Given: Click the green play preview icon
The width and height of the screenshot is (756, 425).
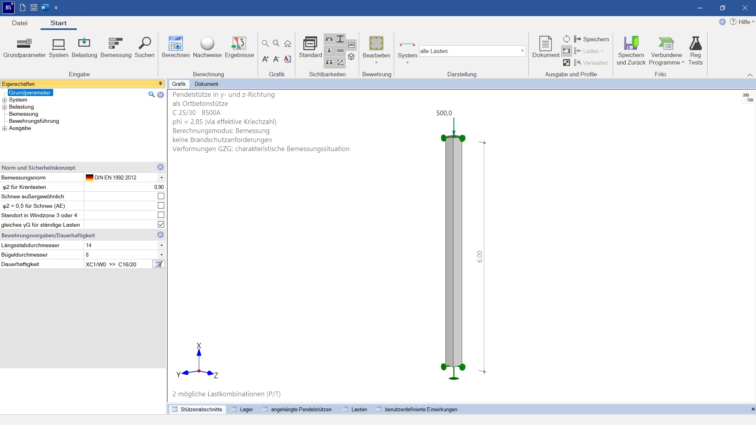Looking at the screenshot, I should (566, 51).
